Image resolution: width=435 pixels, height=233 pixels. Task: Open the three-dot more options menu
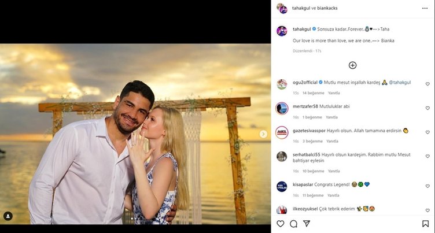425,8
